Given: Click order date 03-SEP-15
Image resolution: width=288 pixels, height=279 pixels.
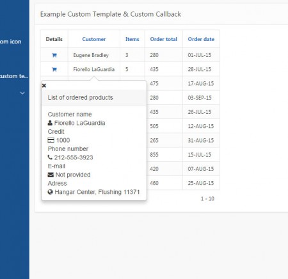Looking at the screenshot, I should (200, 98).
